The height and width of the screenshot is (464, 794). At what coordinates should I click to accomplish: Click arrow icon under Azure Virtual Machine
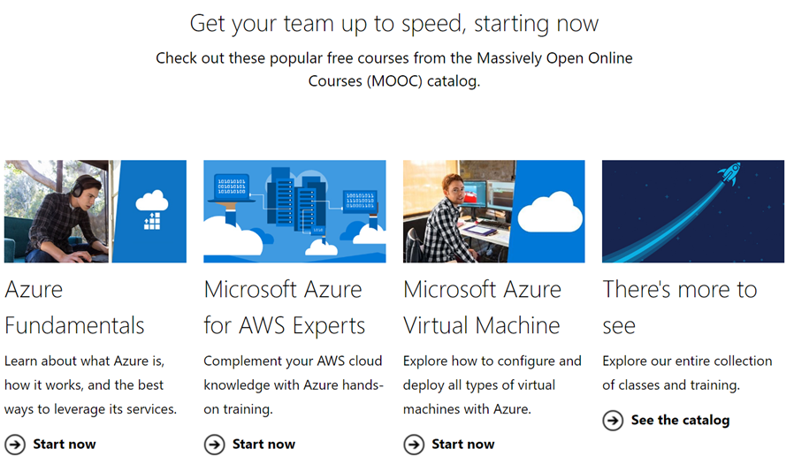click(414, 445)
